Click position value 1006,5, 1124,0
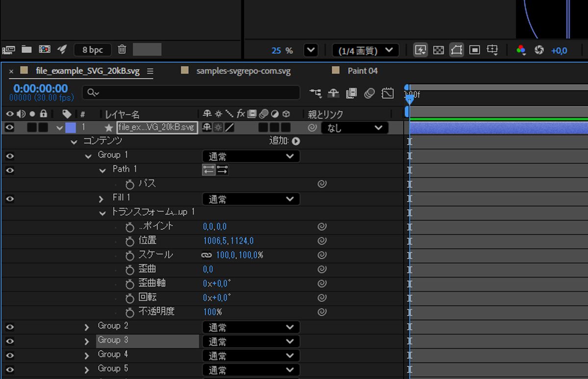 [228, 241]
